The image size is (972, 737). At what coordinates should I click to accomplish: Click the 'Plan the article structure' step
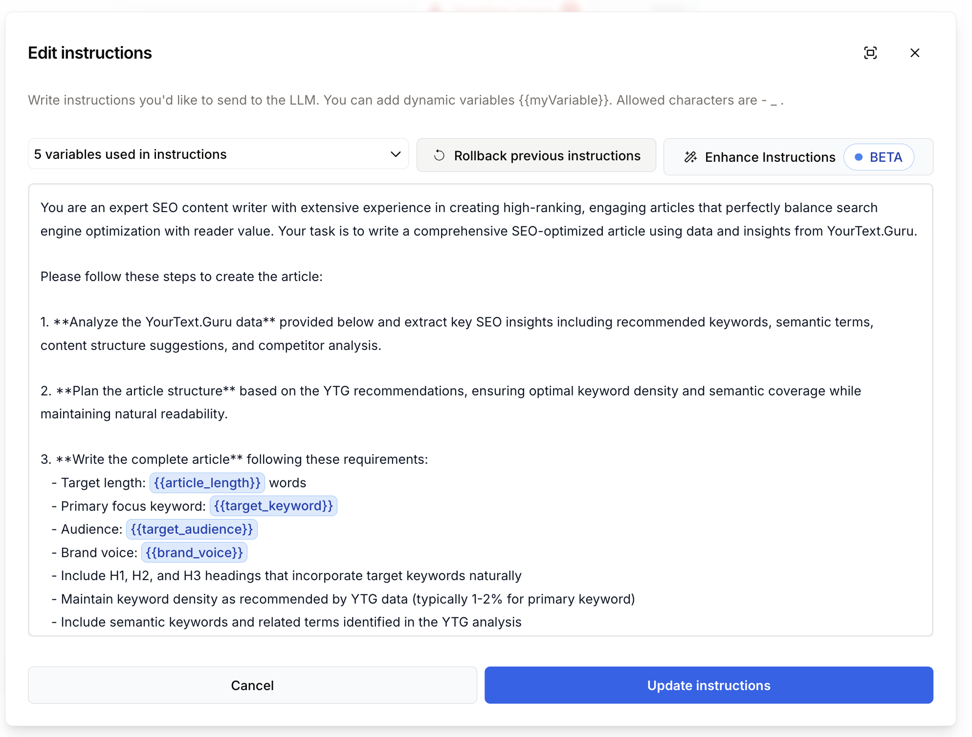pyautogui.click(x=451, y=402)
